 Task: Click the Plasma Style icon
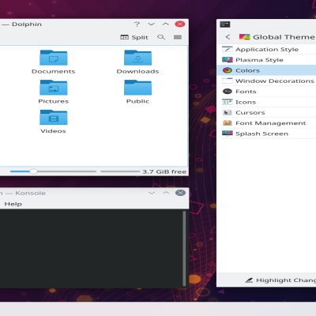point(228,60)
